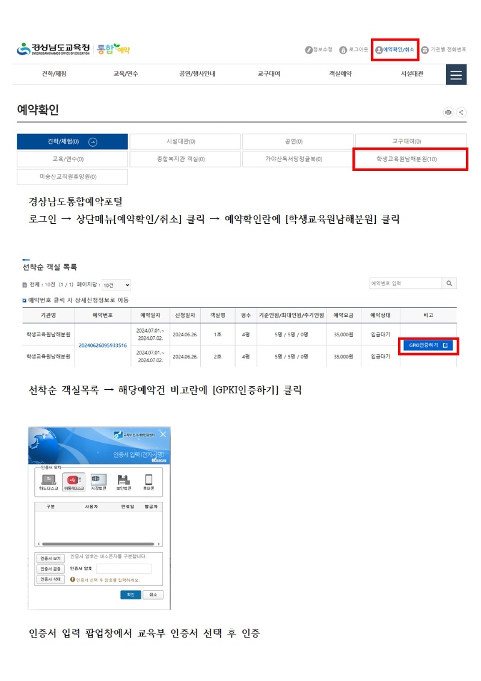Click the 인증서 암호 password input field
Viewport: 481px width, 681px height.
click(124, 568)
